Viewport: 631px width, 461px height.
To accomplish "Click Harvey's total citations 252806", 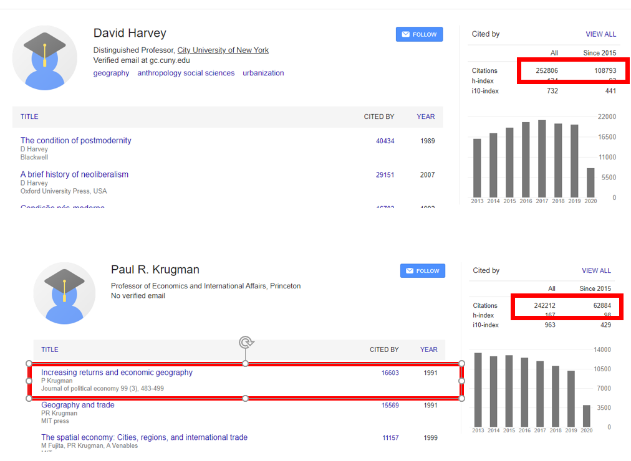I will [x=546, y=70].
